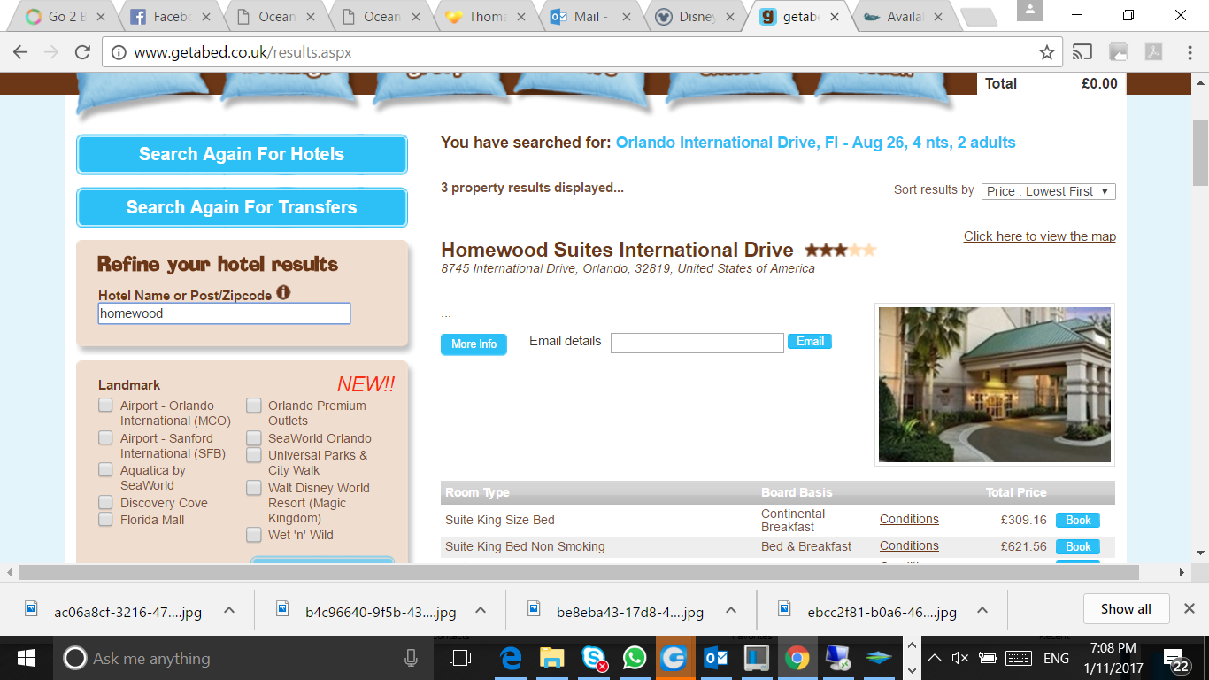
Task: Open Outlook from the taskbar
Action: tap(715, 658)
